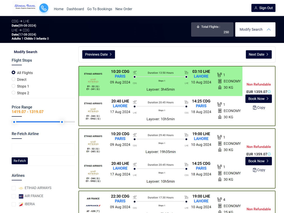
Task: Click the Previews Date button
Action: (99, 55)
